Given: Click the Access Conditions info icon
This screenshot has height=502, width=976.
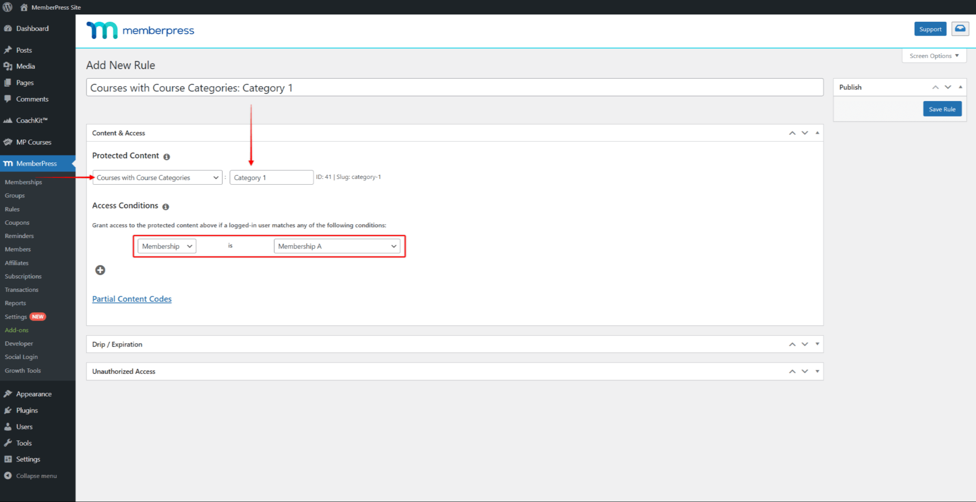Looking at the screenshot, I should click(x=166, y=207).
